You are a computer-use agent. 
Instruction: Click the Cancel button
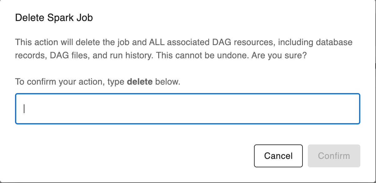click(278, 156)
